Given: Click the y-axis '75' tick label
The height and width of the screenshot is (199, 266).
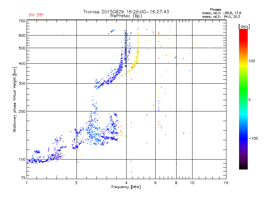Looking at the screenshot, I should (23, 178).
